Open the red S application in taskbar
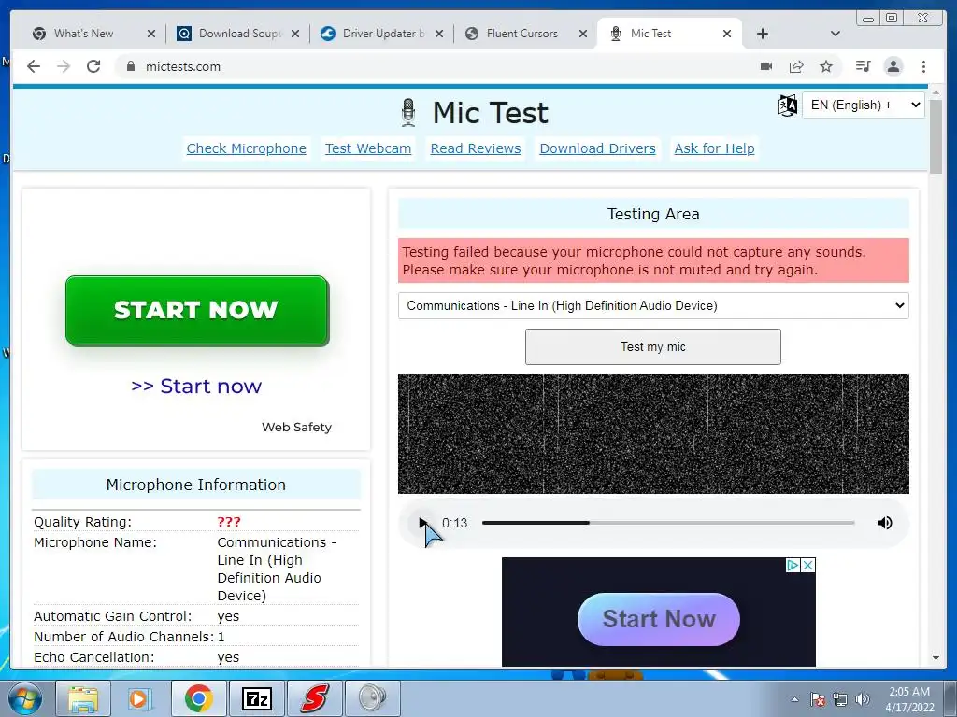Screen dimensions: 957x717 point(314,698)
